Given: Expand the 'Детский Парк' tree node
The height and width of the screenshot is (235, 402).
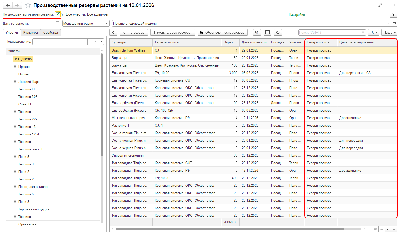Looking at the screenshot, I should coord(15,82).
